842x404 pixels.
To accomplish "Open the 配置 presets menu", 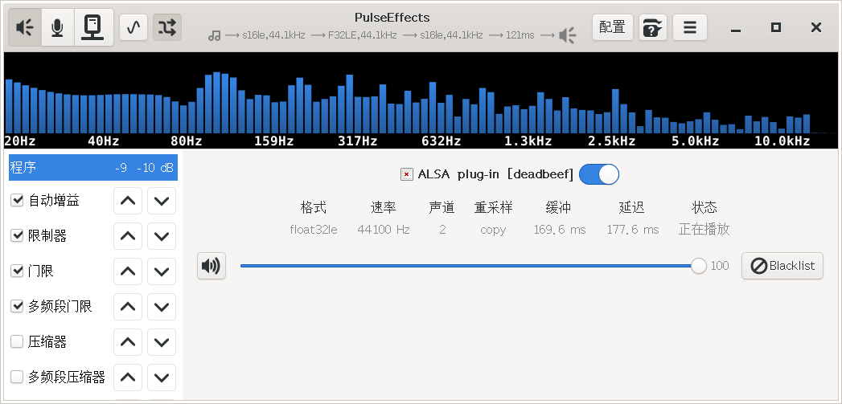I will pos(613,27).
